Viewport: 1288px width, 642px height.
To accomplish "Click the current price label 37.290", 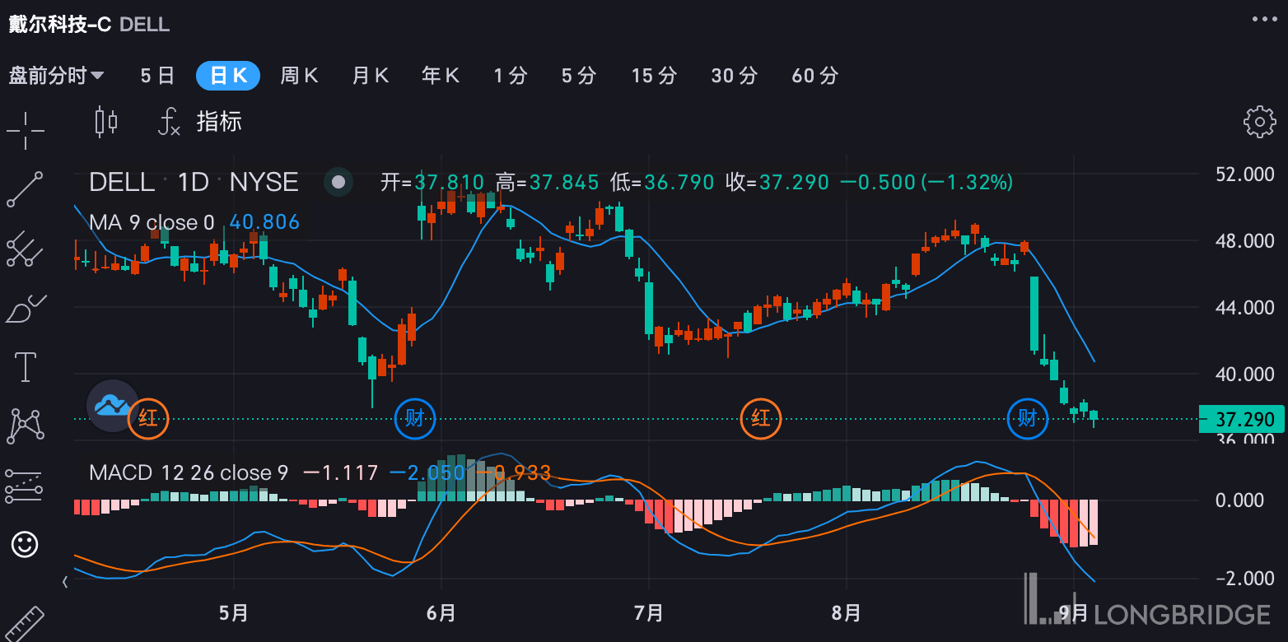I will 1243,419.
